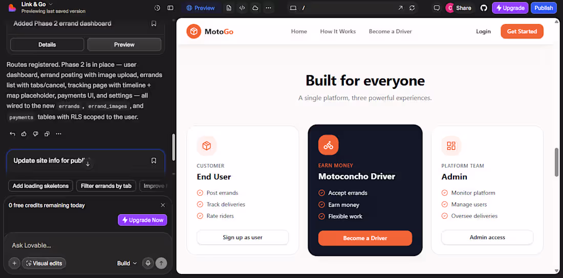This screenshot has height=278, width=563.
Task: Click the plus attach button
Action: 14,263
